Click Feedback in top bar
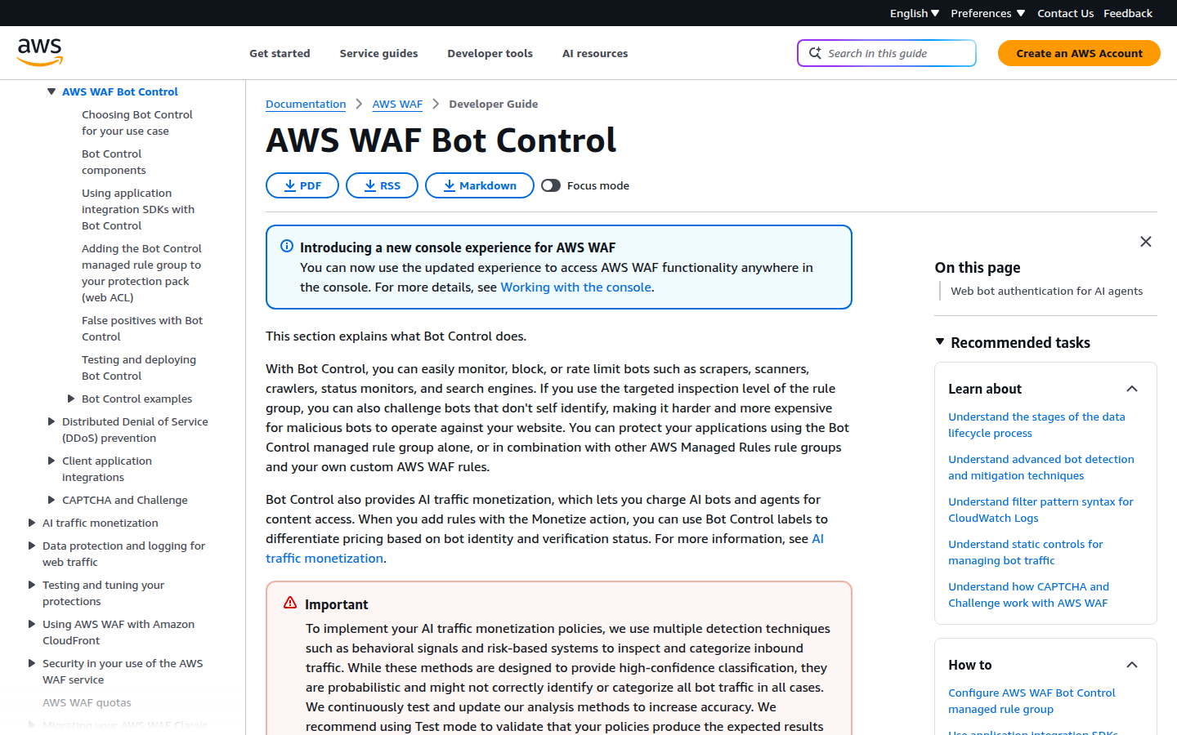 [1127, 13]
